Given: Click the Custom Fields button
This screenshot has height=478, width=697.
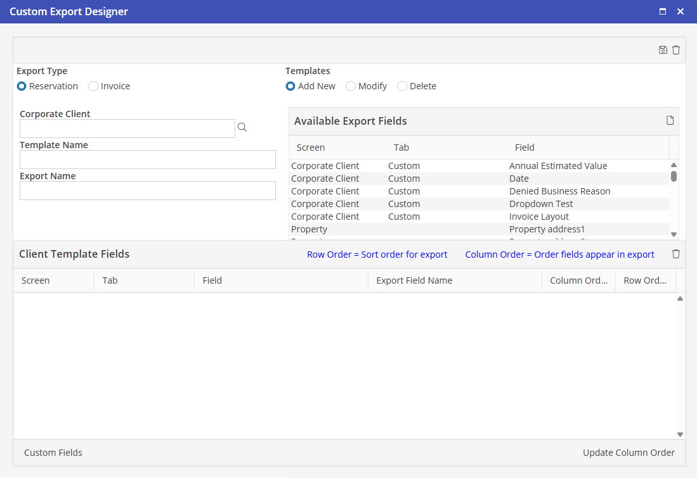Looking at the screenshot, I should coord(53,453).
